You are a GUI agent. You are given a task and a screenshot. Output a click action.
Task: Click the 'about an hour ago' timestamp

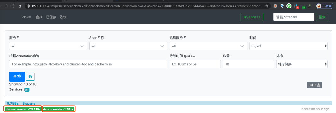point(316,109)
